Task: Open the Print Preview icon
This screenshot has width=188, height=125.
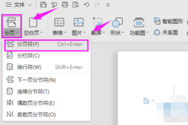Action: click(x=76, y=5)
